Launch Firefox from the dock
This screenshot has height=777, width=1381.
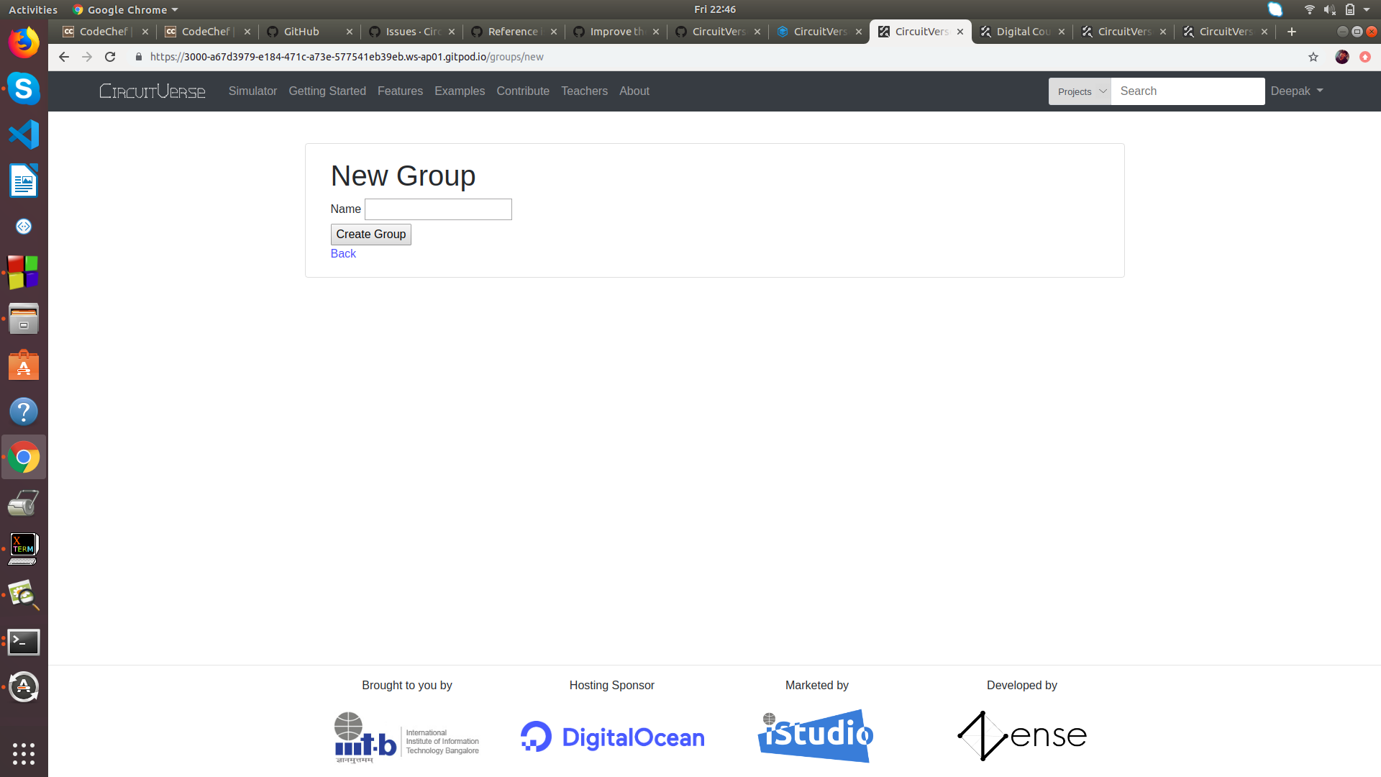[24, 42]
